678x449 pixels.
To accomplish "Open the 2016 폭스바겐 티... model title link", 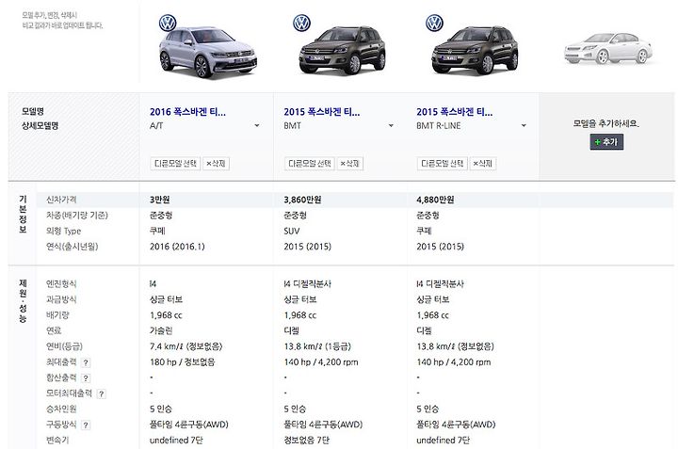I will [187, 112].
